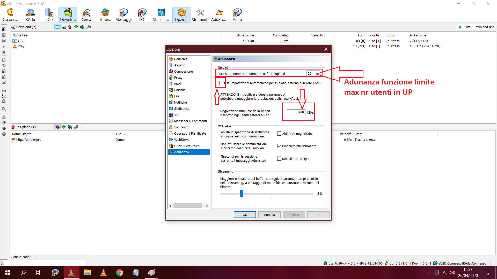The height and width of the screenshot is (279, 497).
Task: Click the Opzioni toolbar icon
Action: (181, 15)
